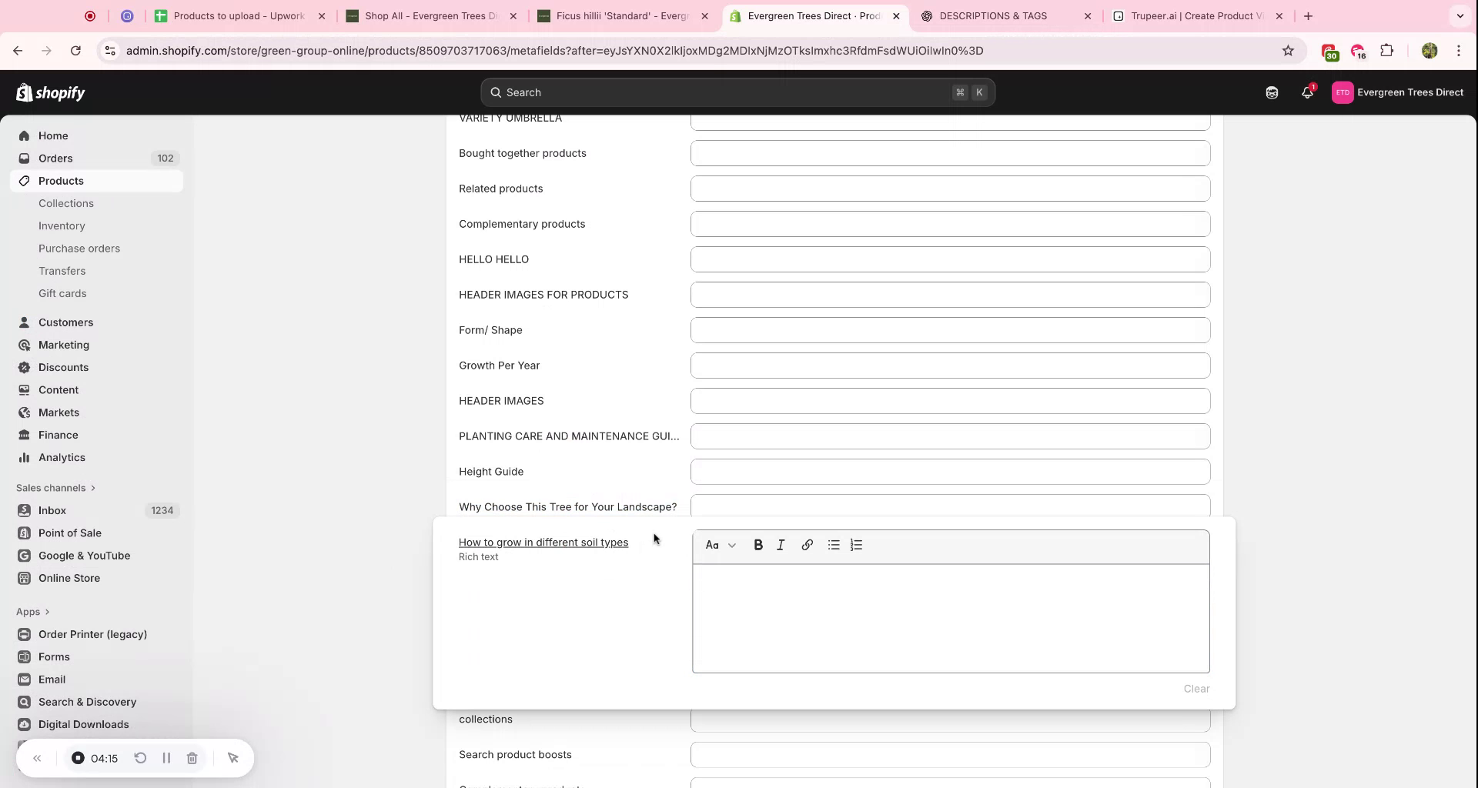Pause the screen recording
1478x788 pixels.
click(166, 758)
